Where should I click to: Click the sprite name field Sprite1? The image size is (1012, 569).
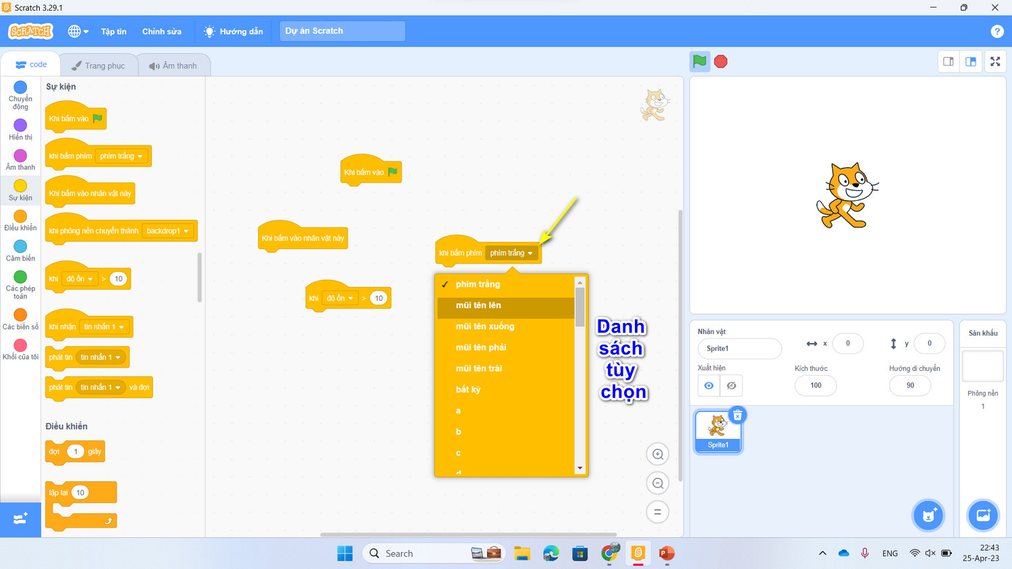[x=739, y=349]
